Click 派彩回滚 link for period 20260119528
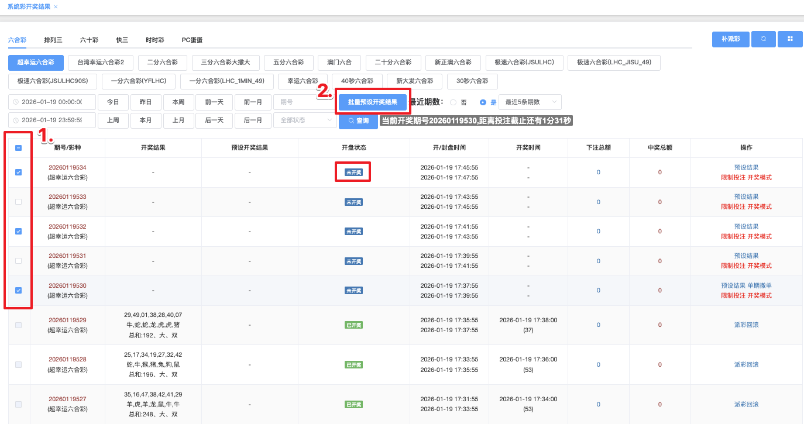This screenshot has width=804, height=424. (746, 364)
